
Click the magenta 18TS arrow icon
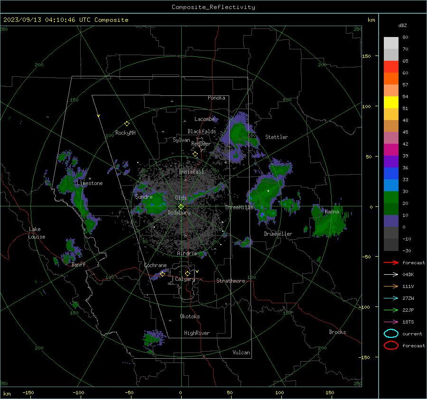pos(391,322)
